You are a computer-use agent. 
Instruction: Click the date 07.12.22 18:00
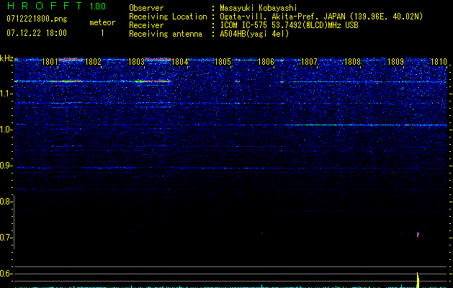click(x=37, y=32)
